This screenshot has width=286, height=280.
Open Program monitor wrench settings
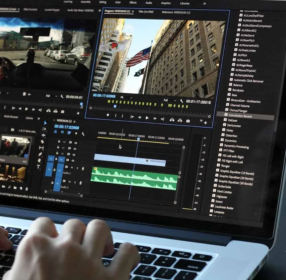pos(181,101)
